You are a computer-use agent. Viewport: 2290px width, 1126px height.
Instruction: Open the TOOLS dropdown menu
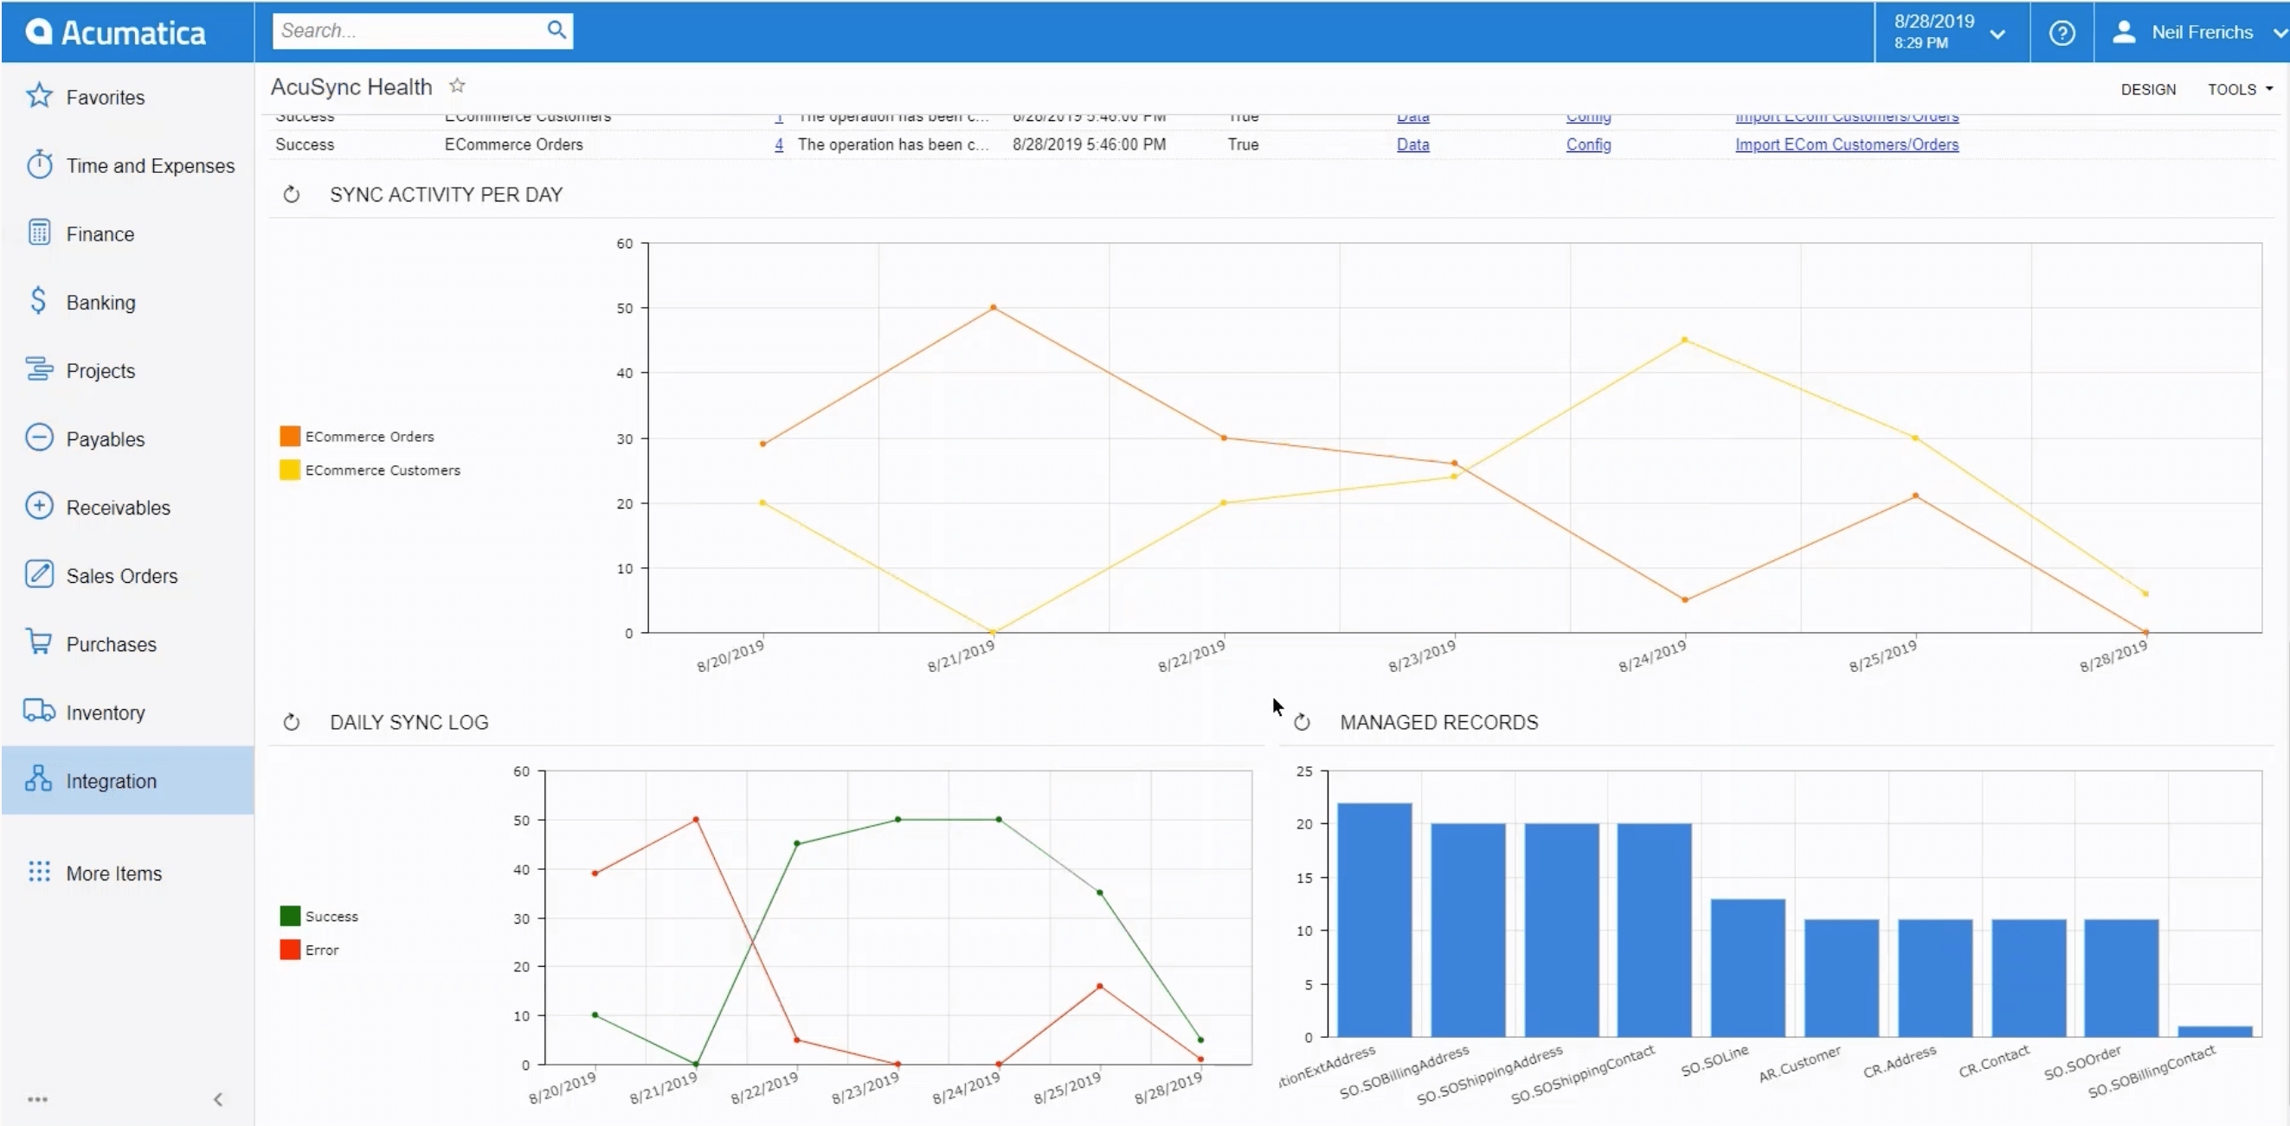pyautogui.click(x=2240, y=89)
